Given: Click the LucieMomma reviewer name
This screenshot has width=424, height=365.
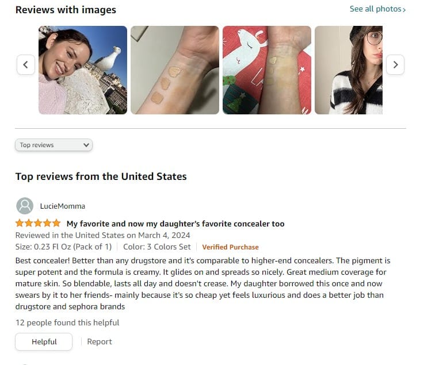Looking at the screenshot, I should pyautogui.click(x=63, y=206).
